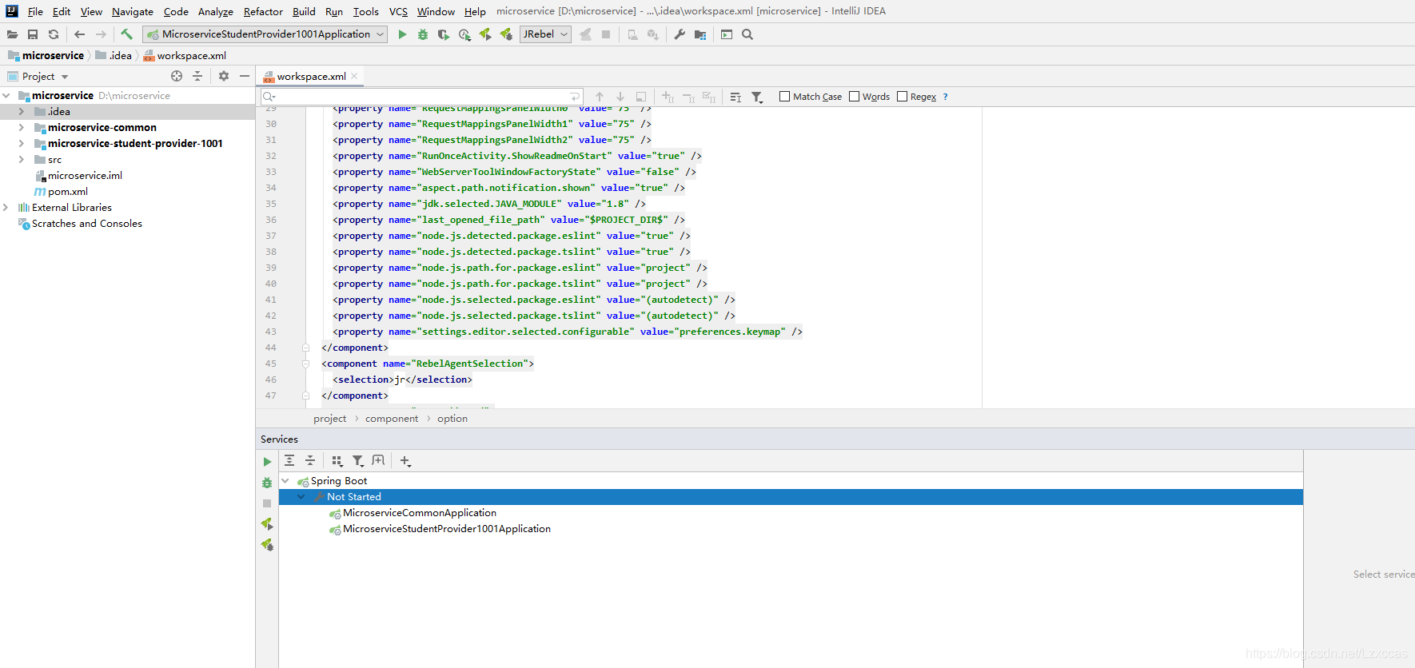
Task: Expand the .idea folder
Action: coord(22,112)
